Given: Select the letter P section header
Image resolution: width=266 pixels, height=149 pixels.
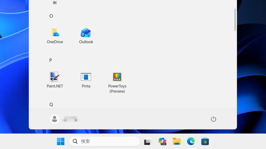Looking at the screenshot, I should pyautogui.click(x=51, y=60).
